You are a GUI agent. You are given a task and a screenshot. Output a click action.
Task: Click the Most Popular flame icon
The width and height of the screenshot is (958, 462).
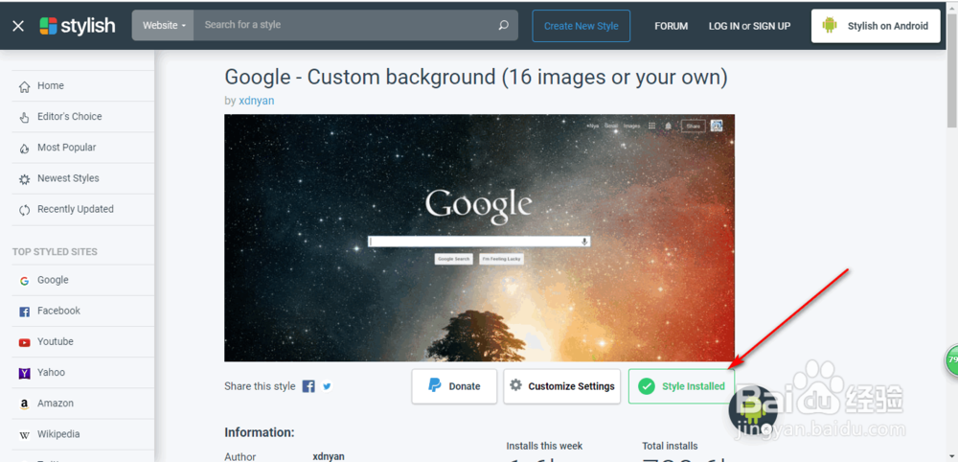[25, 149]
